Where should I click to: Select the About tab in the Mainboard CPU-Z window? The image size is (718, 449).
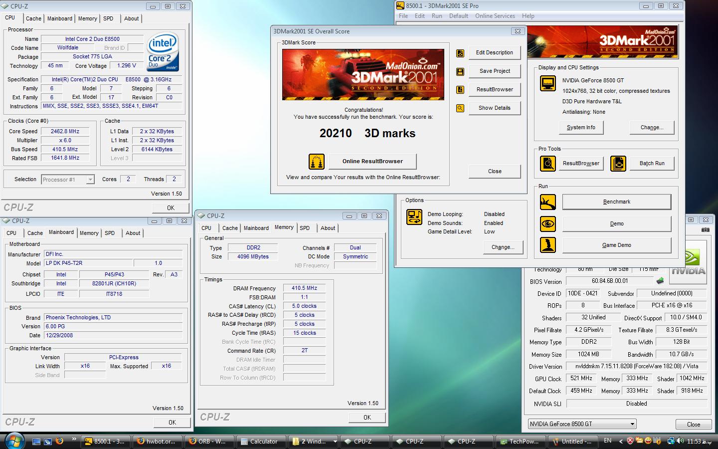coord(133,233)
